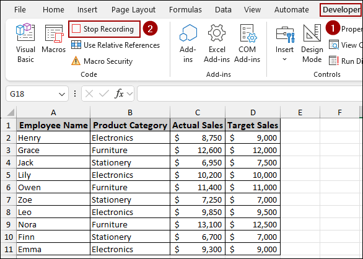The width and height of the screenshot is (363, 259).
Task: Click Henry's Actual Sales value 8,750
Action: coord(198,138)
